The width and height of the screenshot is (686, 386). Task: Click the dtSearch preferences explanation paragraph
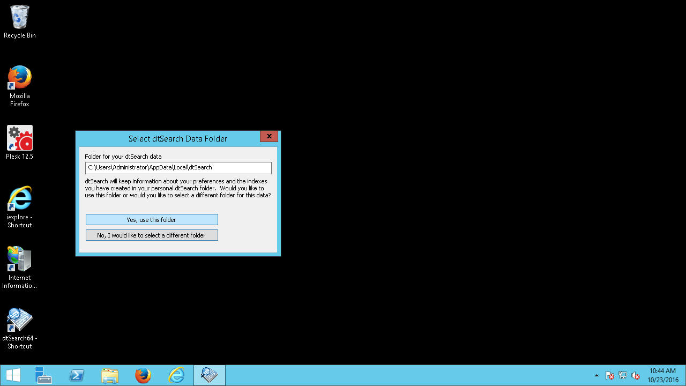pos(178,188)
